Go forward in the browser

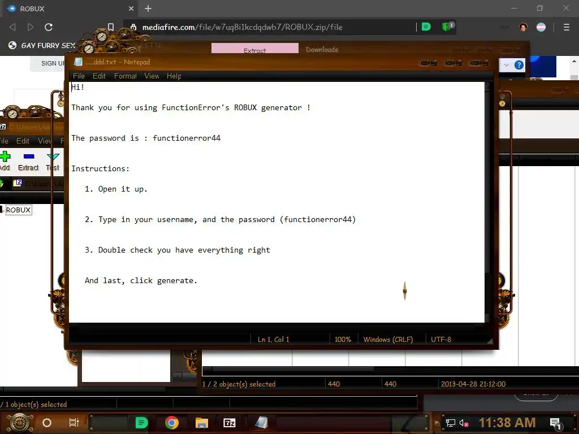(31, 27)
